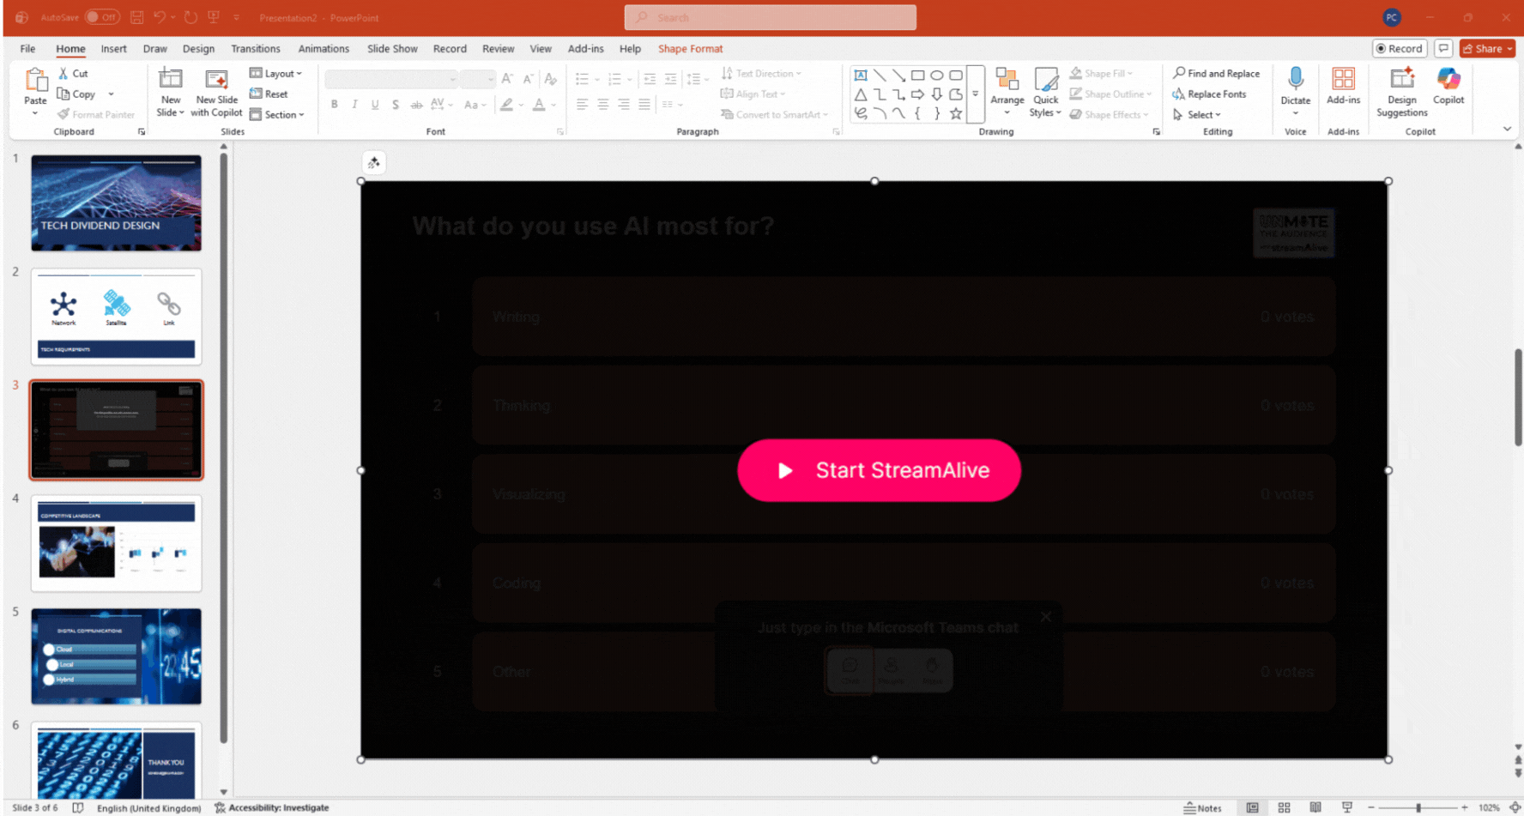Open the Font name combo box
This screenshot has width=1524, height=816.
[391, 80]
